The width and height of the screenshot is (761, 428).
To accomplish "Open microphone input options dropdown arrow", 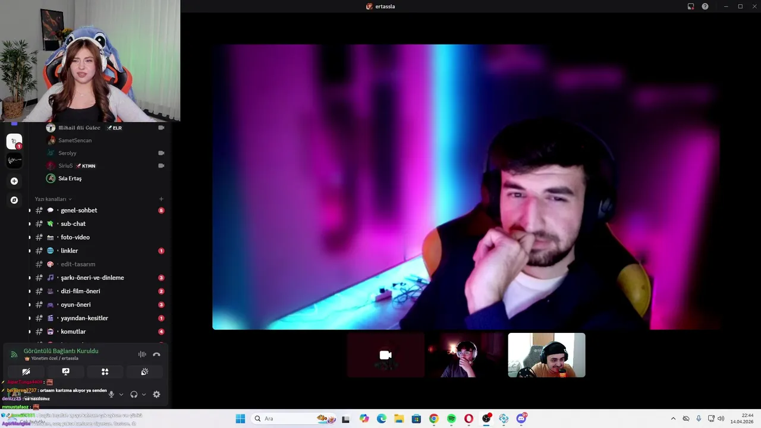I will (x=121, y=394).
